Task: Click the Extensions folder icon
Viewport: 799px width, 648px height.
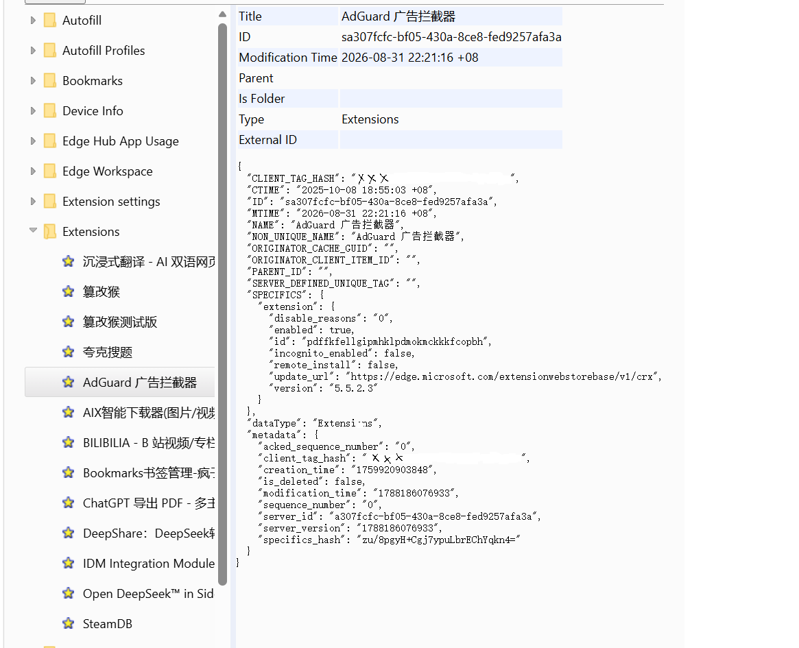Action: 50,231
